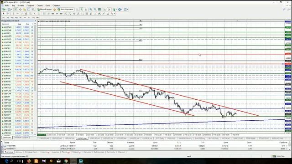
Task: Toggle Chart Shift in toolbar
Action: click(x=109, y=9)
